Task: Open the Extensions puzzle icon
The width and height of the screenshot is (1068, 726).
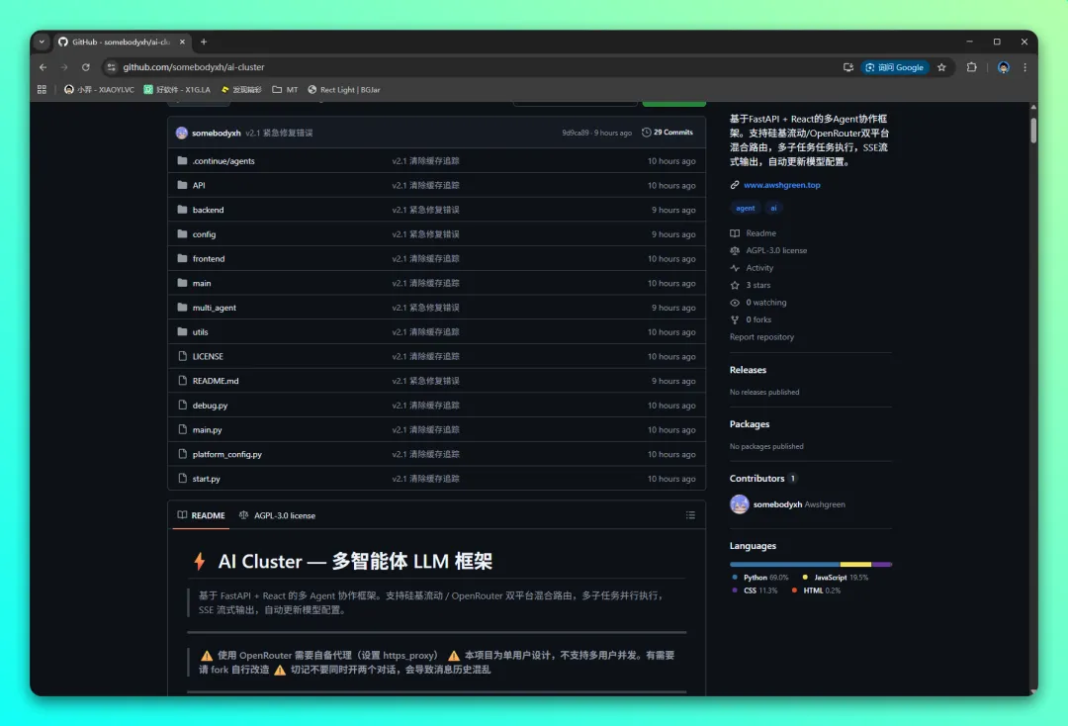Action: [x=971, y=67]
